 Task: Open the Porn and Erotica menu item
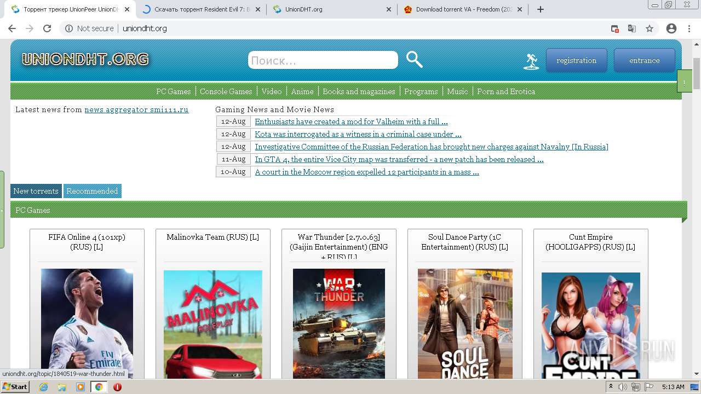point(506,91)
